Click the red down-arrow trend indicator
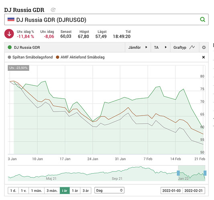Screen dimensions: 214x200 [x=9, y=34]
